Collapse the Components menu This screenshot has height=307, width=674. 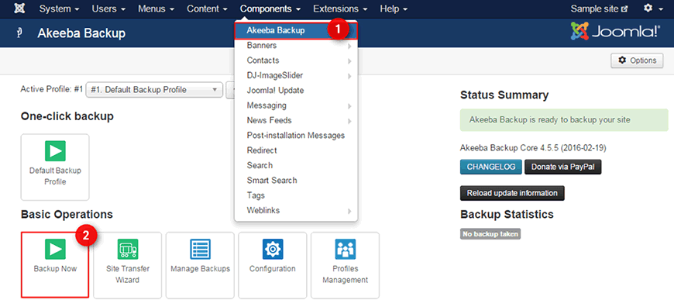click(270, 9)
